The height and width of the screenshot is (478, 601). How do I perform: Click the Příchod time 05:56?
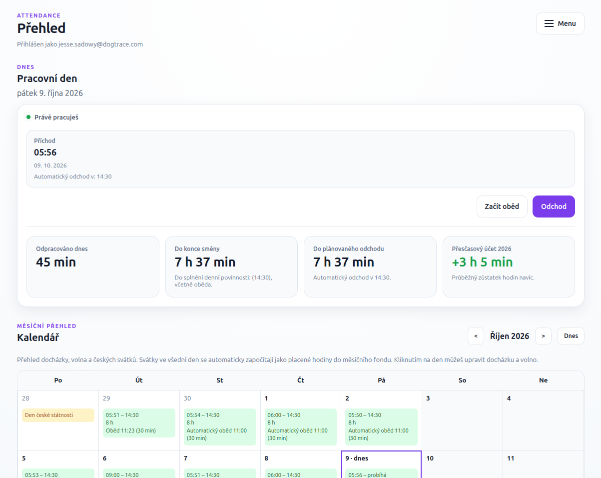coord(45,152)
